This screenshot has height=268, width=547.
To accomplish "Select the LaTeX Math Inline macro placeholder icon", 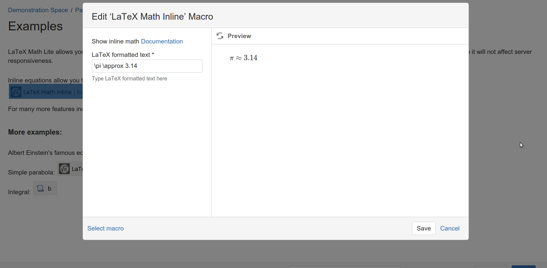I will click(x=16, y=92).
